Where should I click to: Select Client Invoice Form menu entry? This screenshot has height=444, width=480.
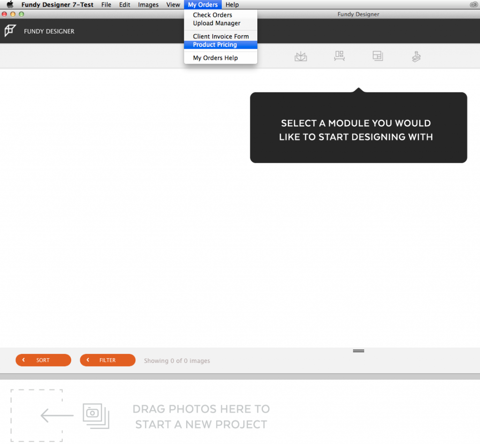(220, 36)
